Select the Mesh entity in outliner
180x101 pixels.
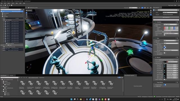pos(12,45)
